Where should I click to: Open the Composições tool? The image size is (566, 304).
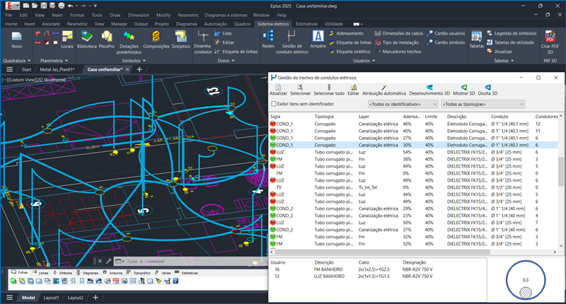156,40
